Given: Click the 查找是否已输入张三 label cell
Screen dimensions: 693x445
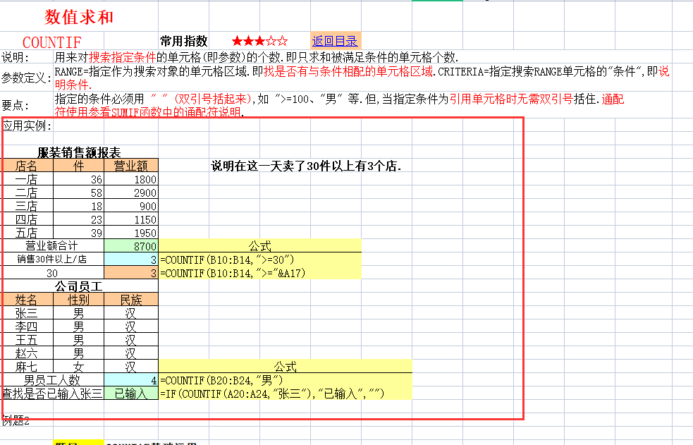Looking at the screenshot, I should 53,394.
